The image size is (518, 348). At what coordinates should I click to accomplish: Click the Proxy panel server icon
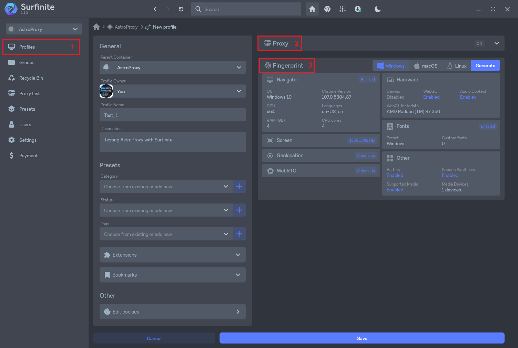coord(267,43)
